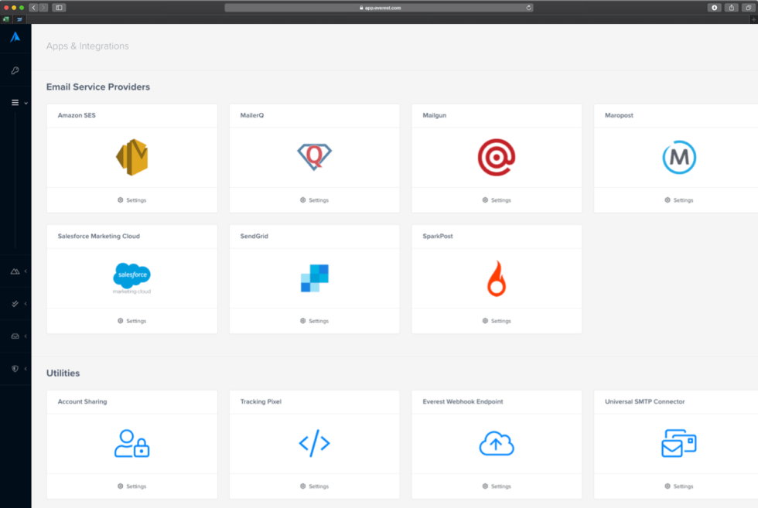Click the browser address bar
The height and width of the screenshot is (508, 758).
click(379, 8)
